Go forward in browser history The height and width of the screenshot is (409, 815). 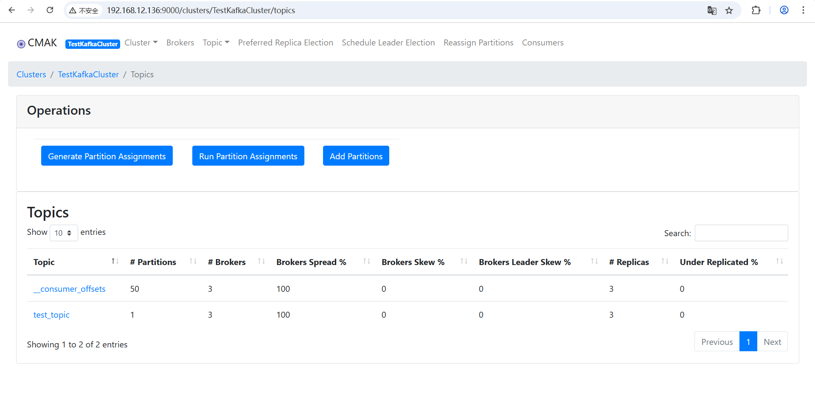pyautogui.click(x=31, y=10)
